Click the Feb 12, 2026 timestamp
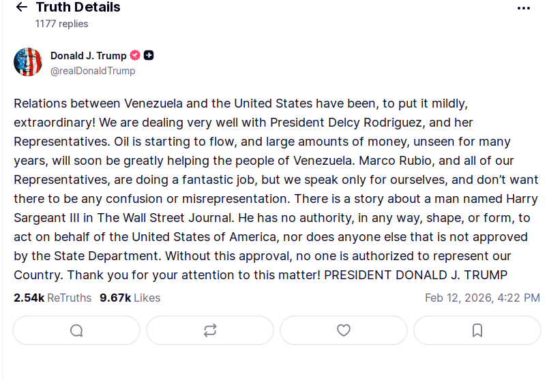The height and width of the screenshot is (380, 549). [482, 298]
